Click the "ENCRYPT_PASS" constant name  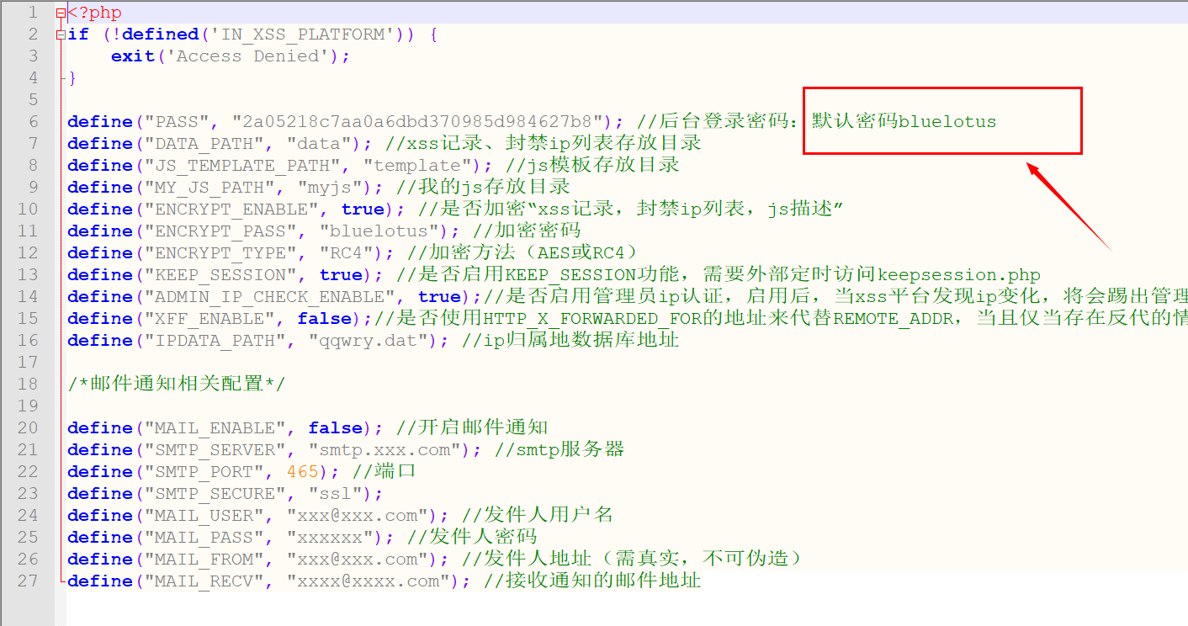point(221,231)
